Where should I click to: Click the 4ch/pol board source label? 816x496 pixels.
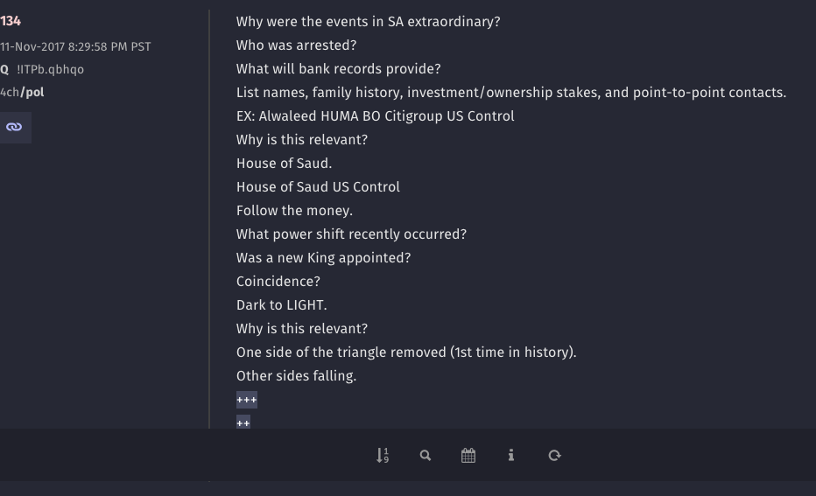(22, 93)
